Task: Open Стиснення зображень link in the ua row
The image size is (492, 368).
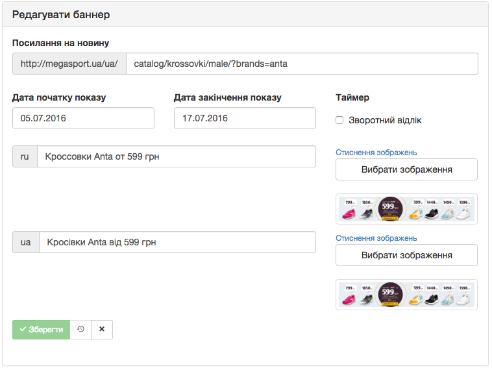Action: [x=376, y=238]
